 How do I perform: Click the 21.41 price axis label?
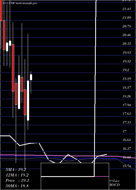point(127,9)
